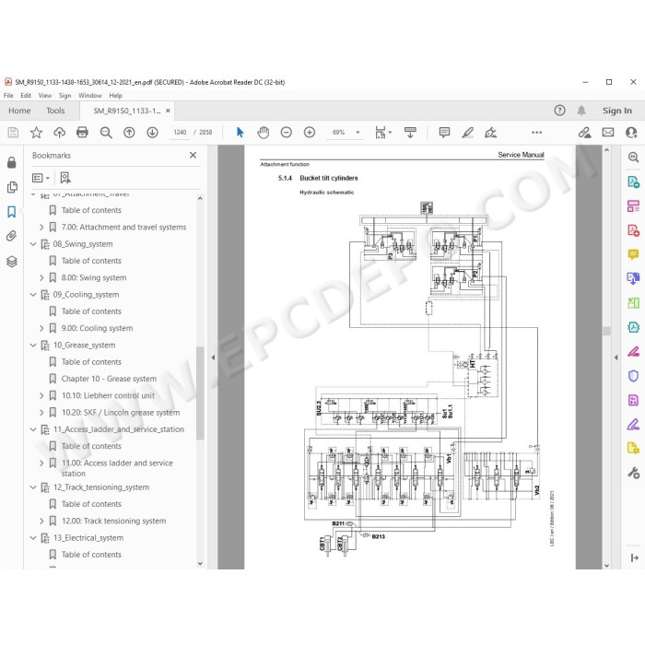645x645 pixels.
Task: Share a link to the file
Action: (x=584, y=133)
